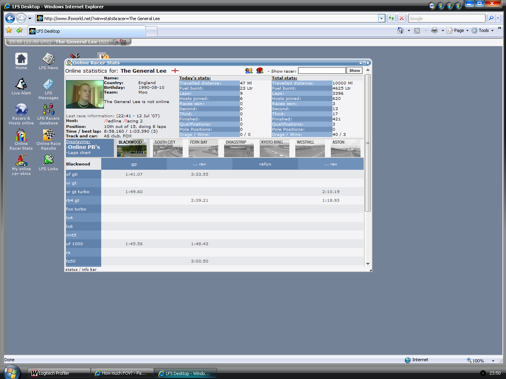Click the tools icon behind the stats window

point(74,56)
